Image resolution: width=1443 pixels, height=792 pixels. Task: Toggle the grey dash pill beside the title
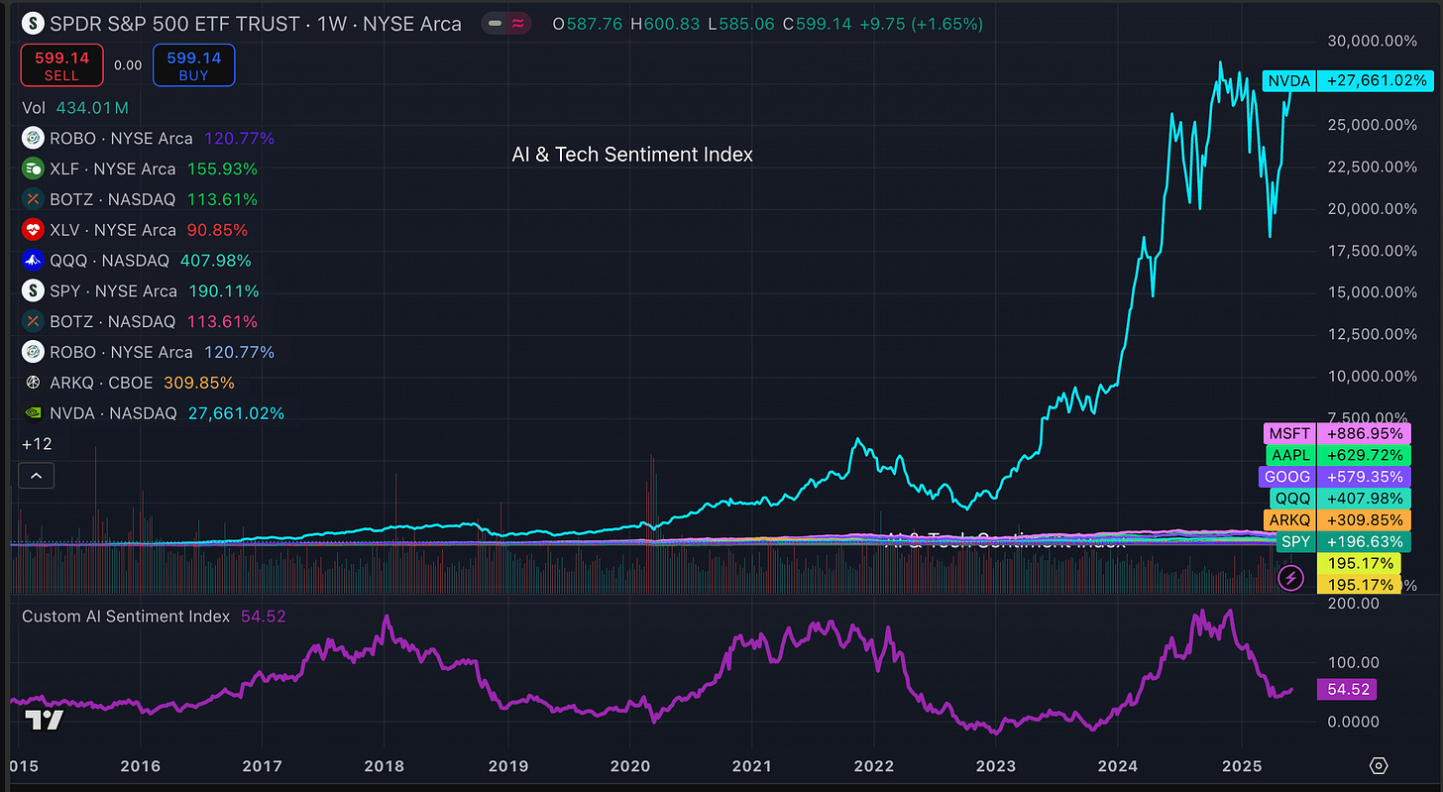(495, 23)
